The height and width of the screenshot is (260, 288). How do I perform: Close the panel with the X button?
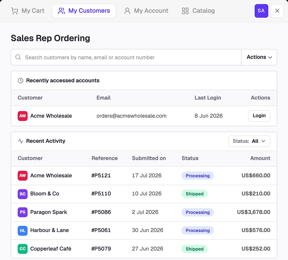(277, 11)
